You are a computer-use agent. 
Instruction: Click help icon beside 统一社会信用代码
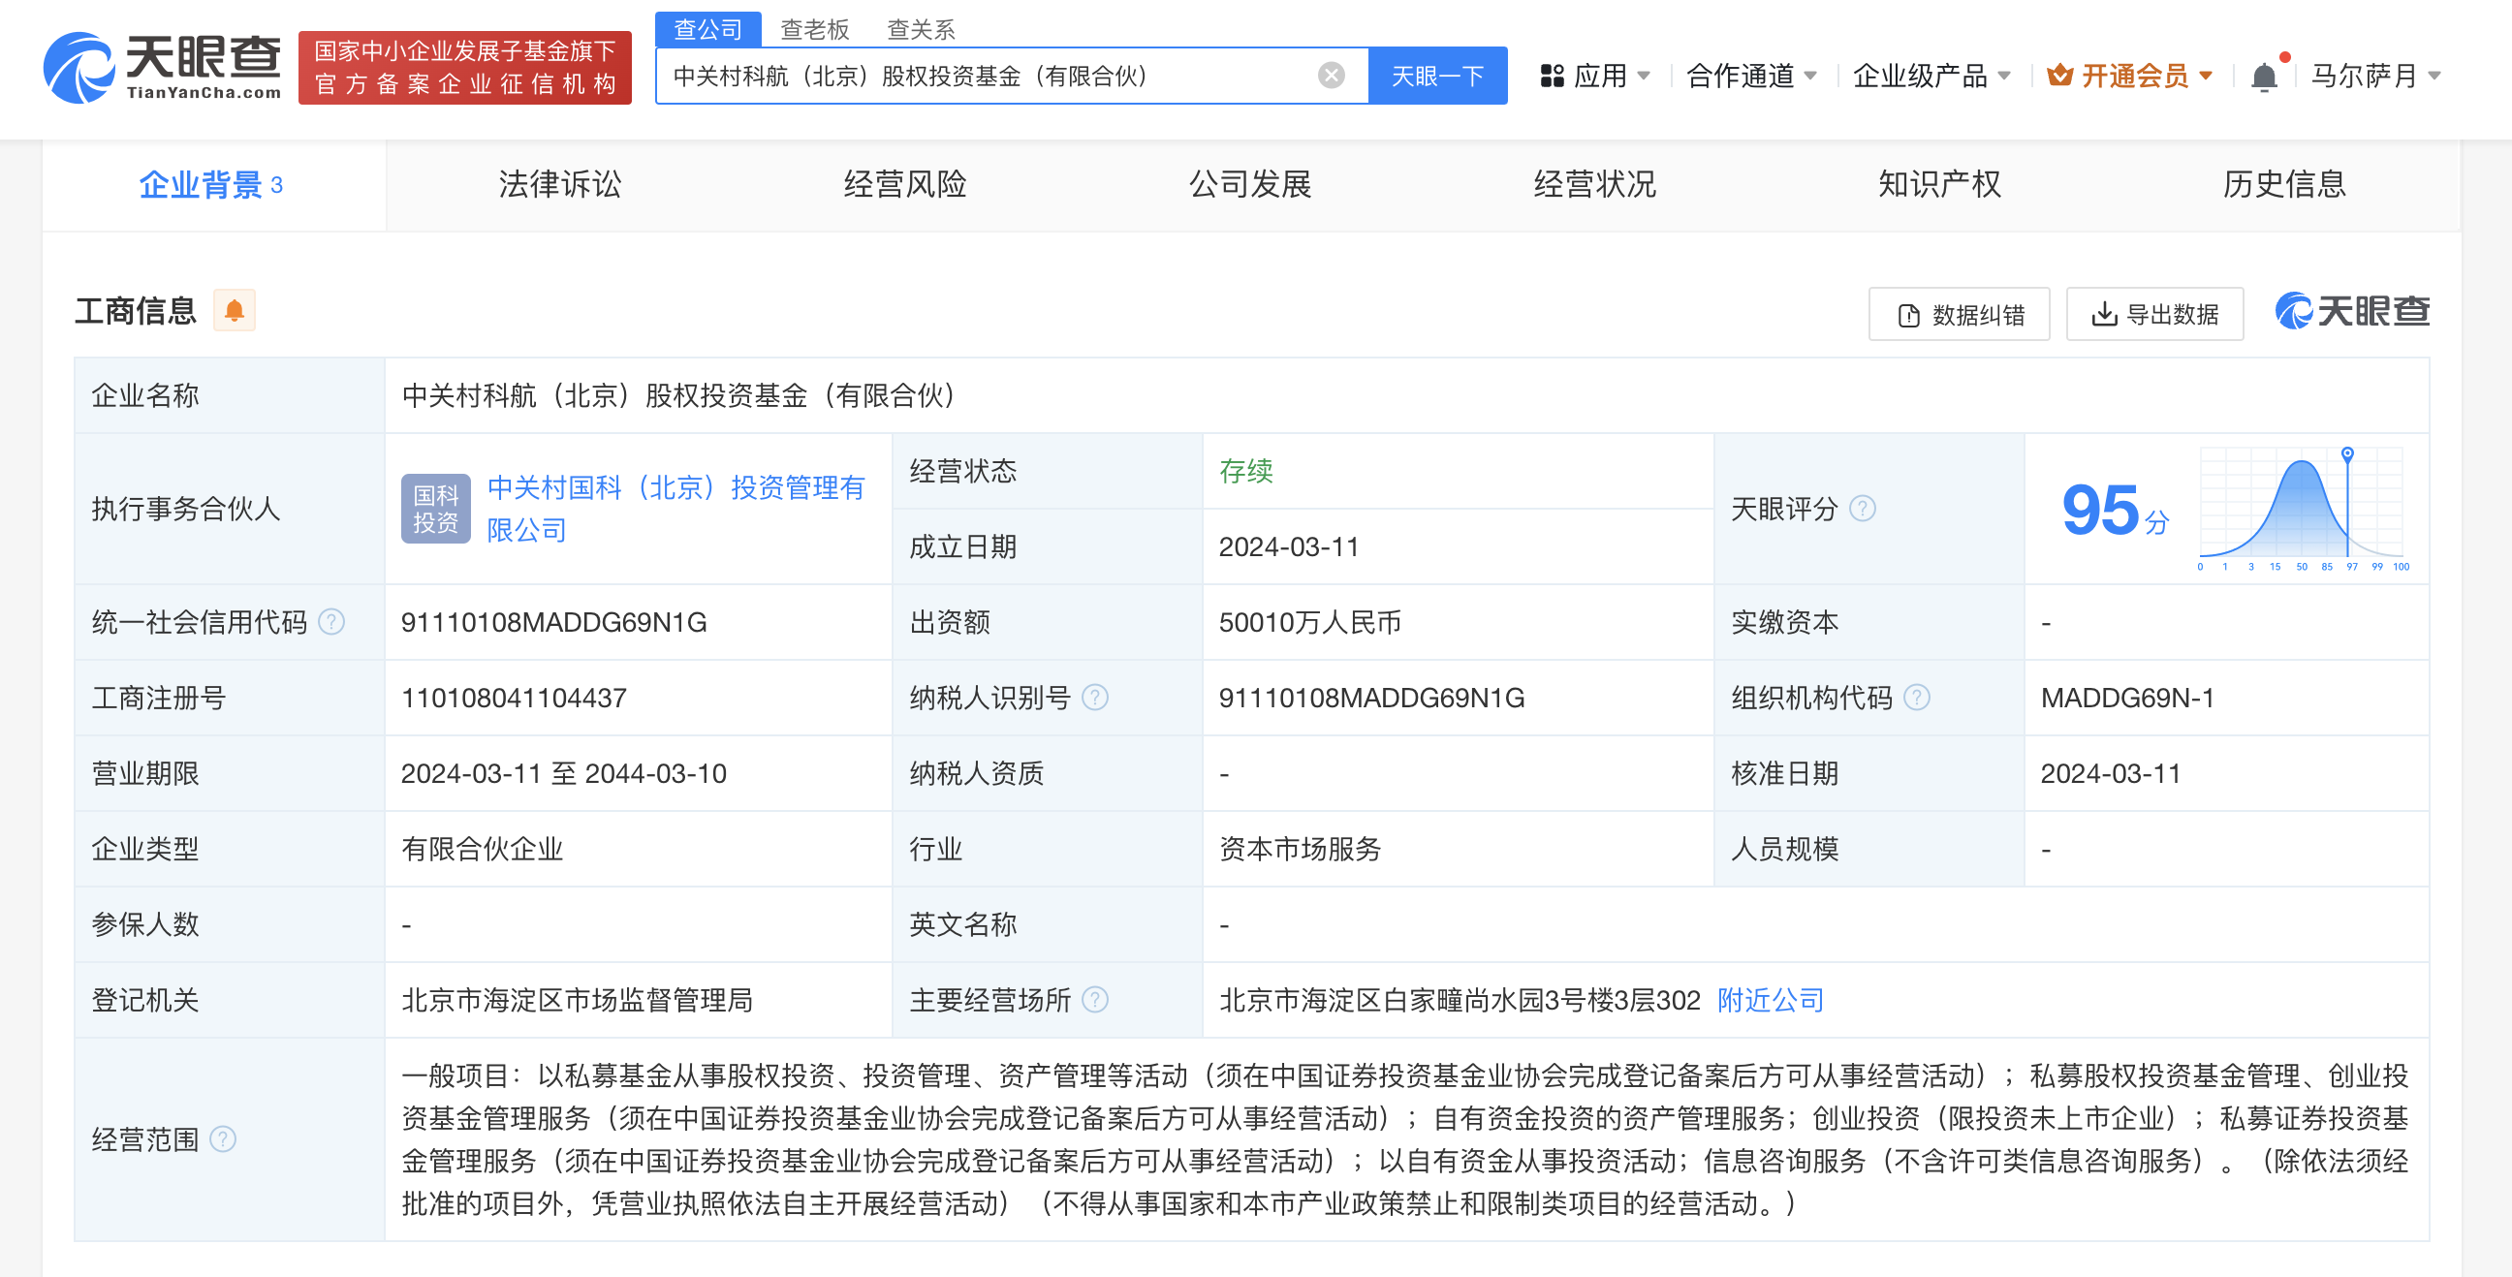(331, 622)
